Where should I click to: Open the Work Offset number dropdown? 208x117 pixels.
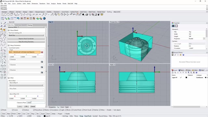coord(26,85)
